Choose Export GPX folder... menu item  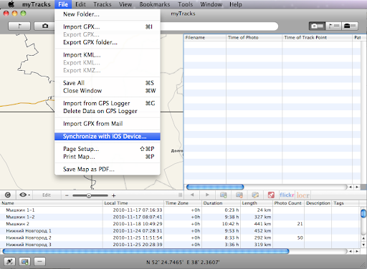tap(108, 42)
